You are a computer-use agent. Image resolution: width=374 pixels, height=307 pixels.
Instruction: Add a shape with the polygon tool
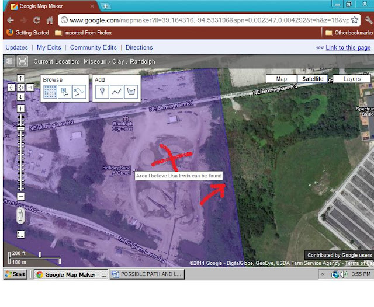131,92
